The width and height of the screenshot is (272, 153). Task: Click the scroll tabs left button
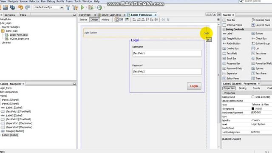(207, 14)
